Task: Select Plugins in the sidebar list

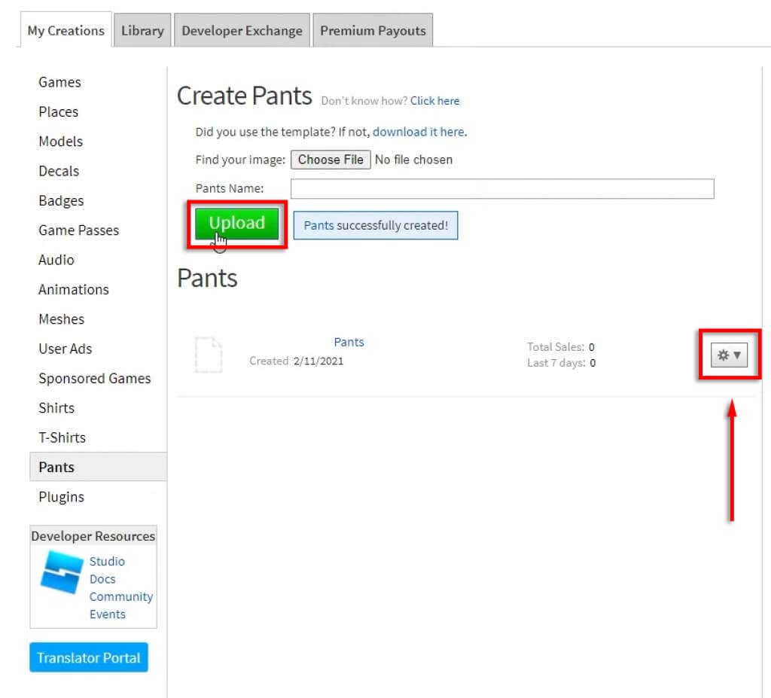Action: click(x=61, y=497)
